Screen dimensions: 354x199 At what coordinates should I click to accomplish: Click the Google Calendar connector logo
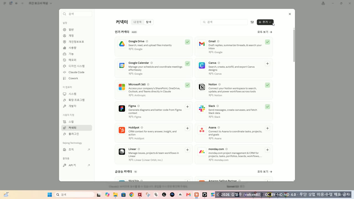click(x=122, y=65)
